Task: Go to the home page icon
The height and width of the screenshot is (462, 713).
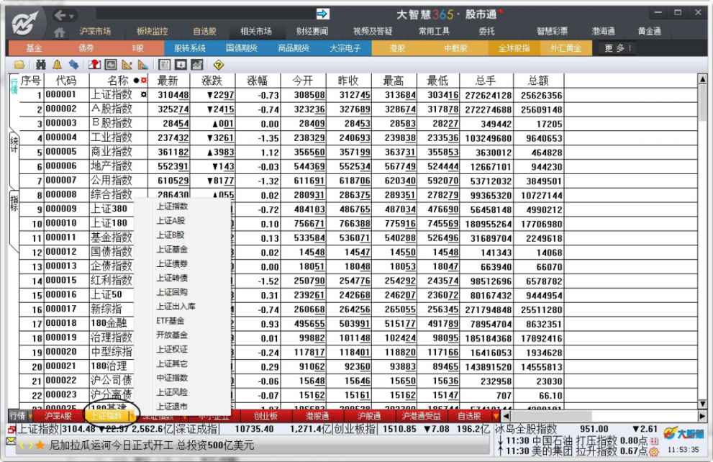Action: [x=59, y=32]
